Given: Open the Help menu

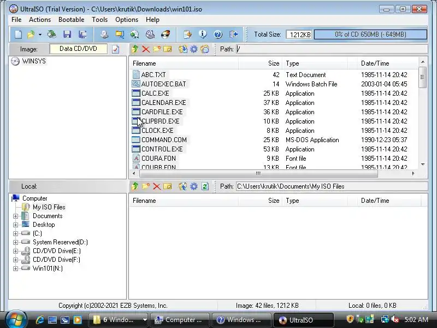Looking at the screenshot, I should [153, 20].
